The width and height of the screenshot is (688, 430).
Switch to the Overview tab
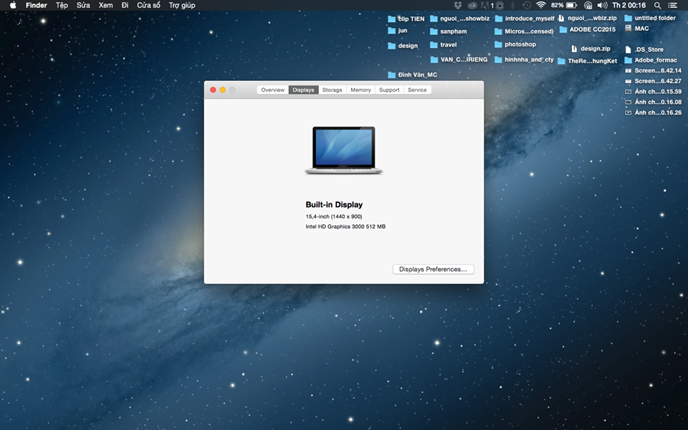272,90
